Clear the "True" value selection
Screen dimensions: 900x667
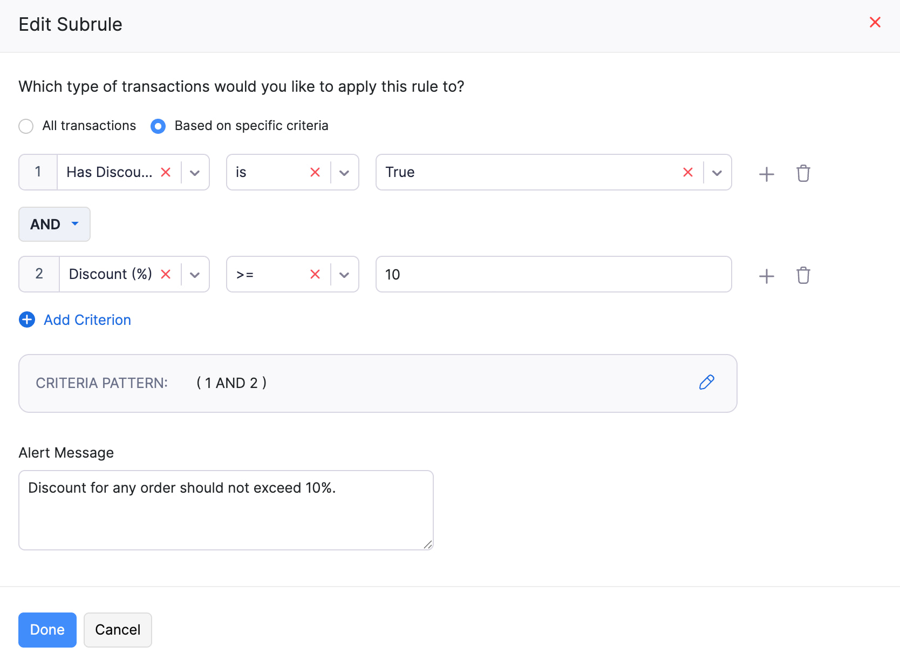click(687, 172)
